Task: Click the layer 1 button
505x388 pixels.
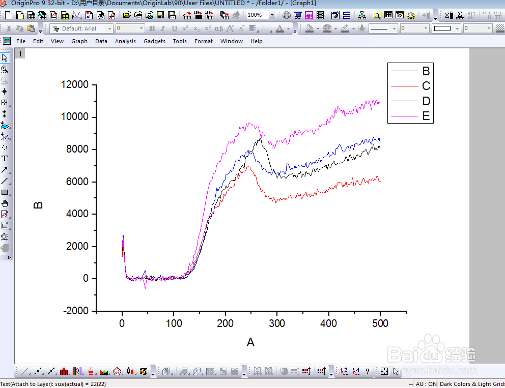Action: [20, 54]
